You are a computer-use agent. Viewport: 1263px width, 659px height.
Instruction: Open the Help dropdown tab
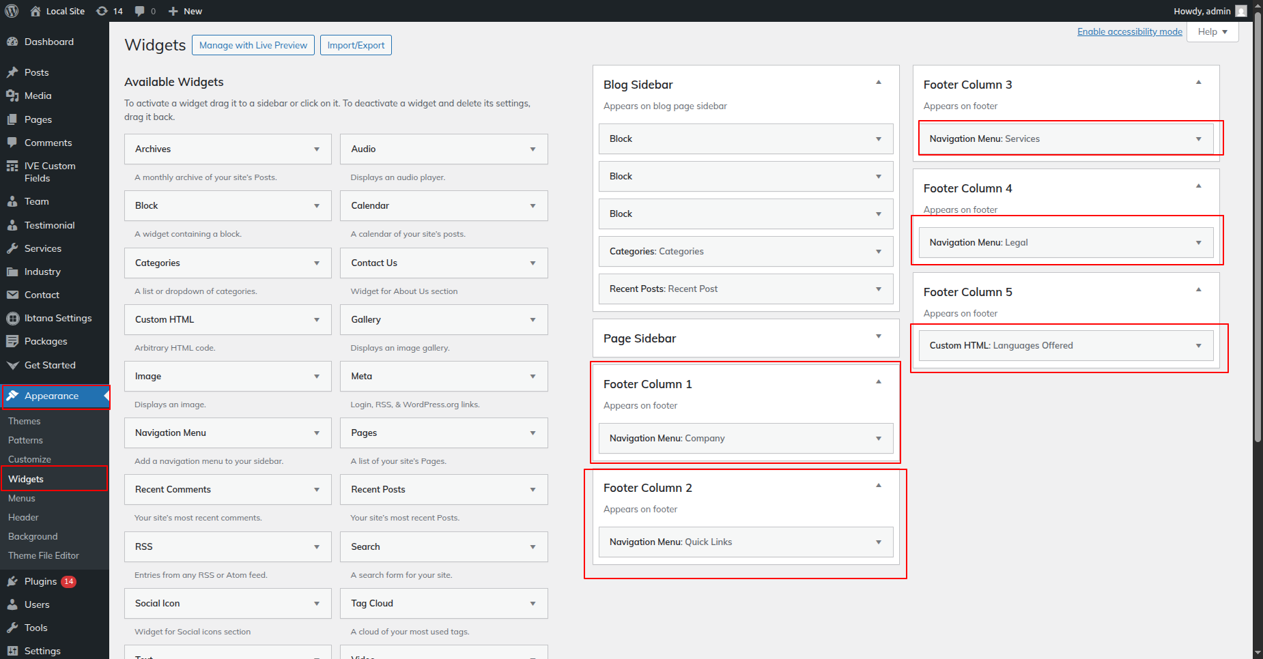point(1212,32)
